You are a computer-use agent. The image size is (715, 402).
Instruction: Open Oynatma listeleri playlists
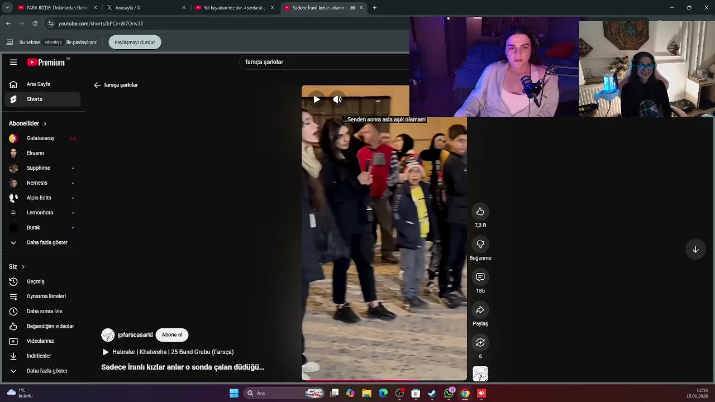point(42,296)
